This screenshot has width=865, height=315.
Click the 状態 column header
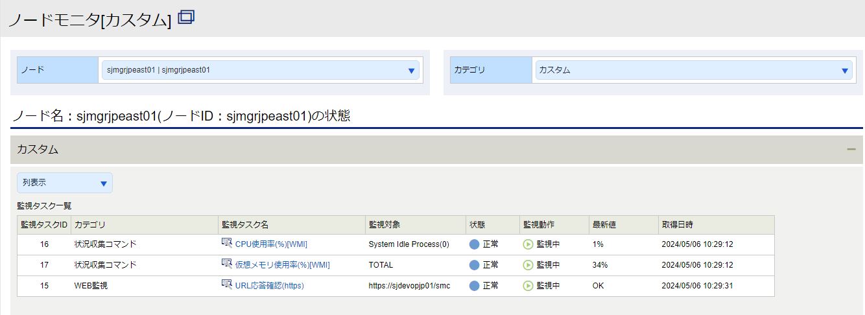pyautogui.click(x=493, y=225)
